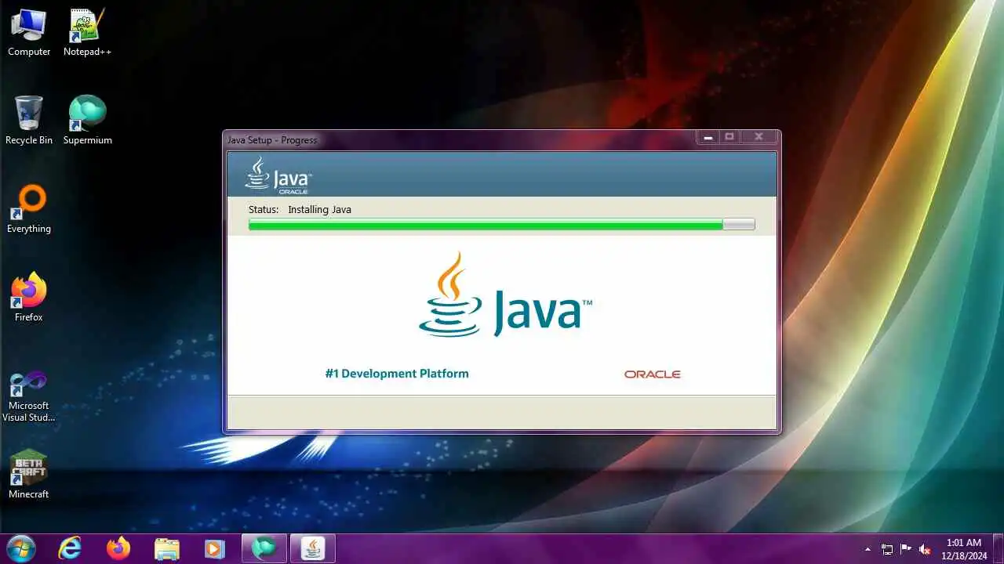Image resolution: width=1004 pixels, height=564 pixels.
Task: Switch to Java Setup taskbar button
Action: [x=313, y=548]
